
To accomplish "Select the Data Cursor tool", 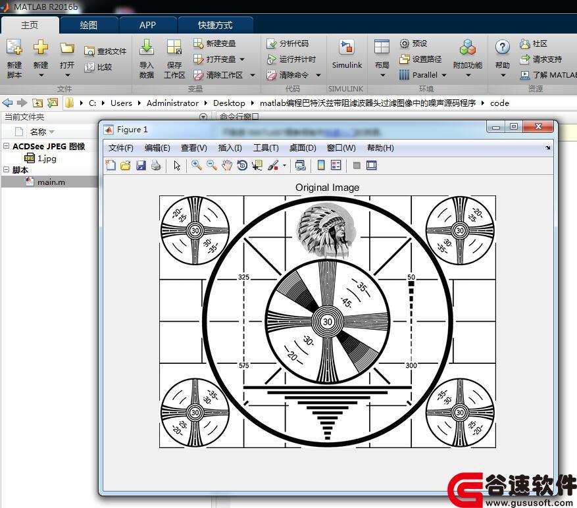I will [x=257, y=165].
